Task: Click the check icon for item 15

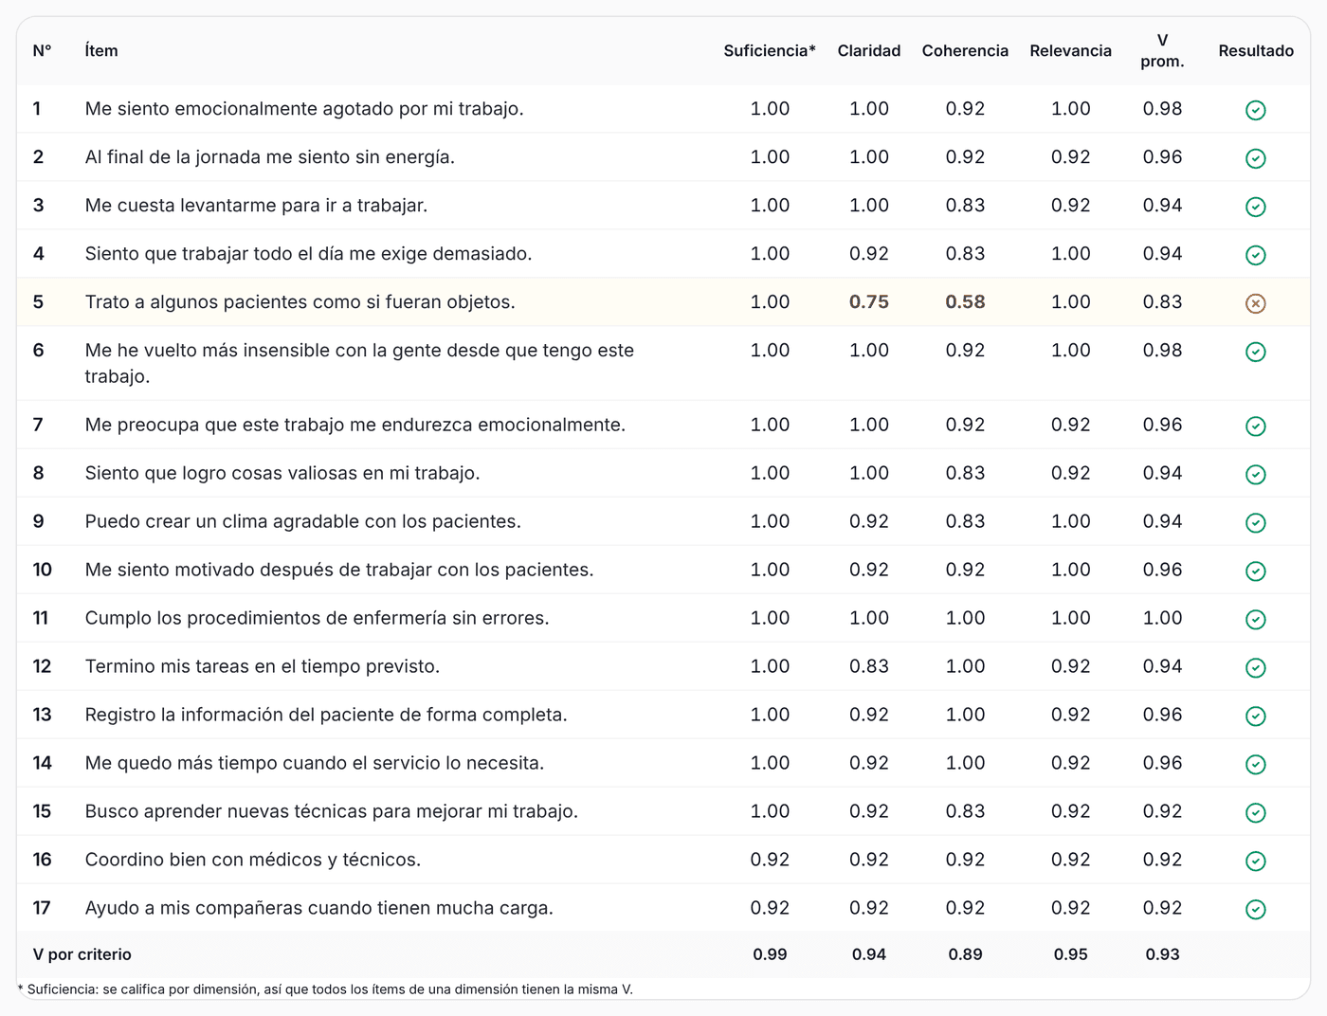Action: coord(1255,812)
